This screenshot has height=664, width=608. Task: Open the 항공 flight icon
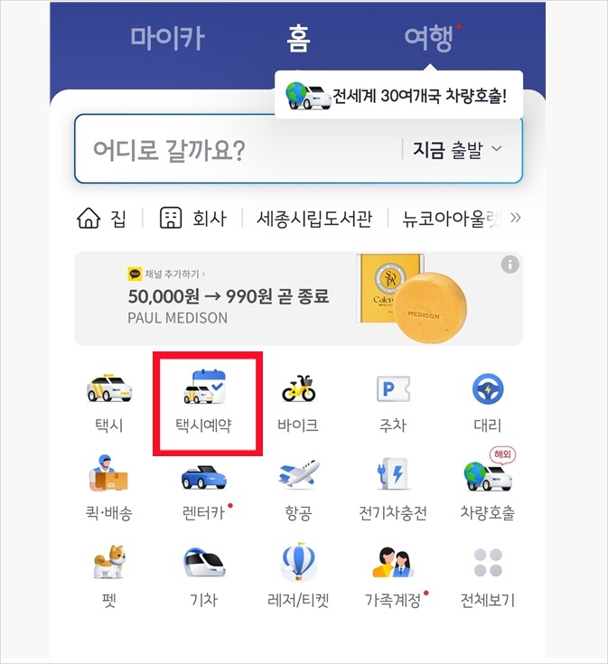[298, 491]
